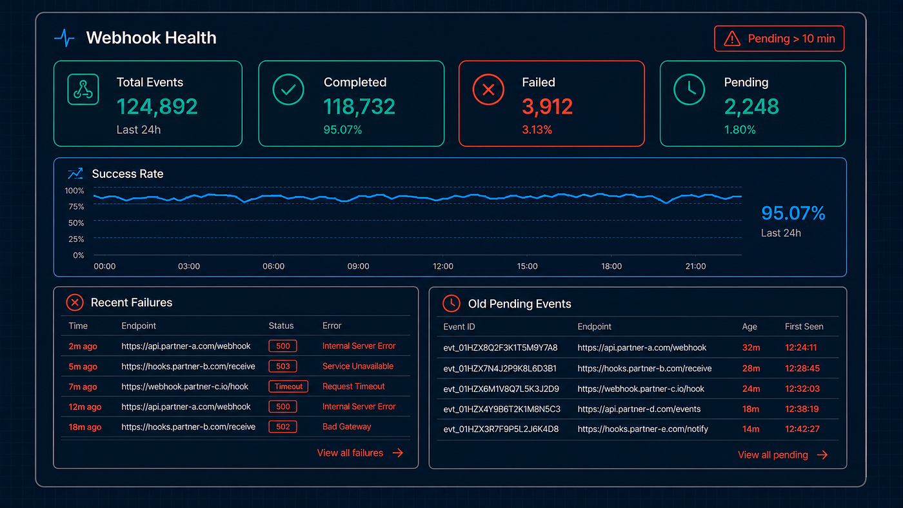Click the 124,892 Total Events value
Screen dimensions: 903x508
(157, 106)
